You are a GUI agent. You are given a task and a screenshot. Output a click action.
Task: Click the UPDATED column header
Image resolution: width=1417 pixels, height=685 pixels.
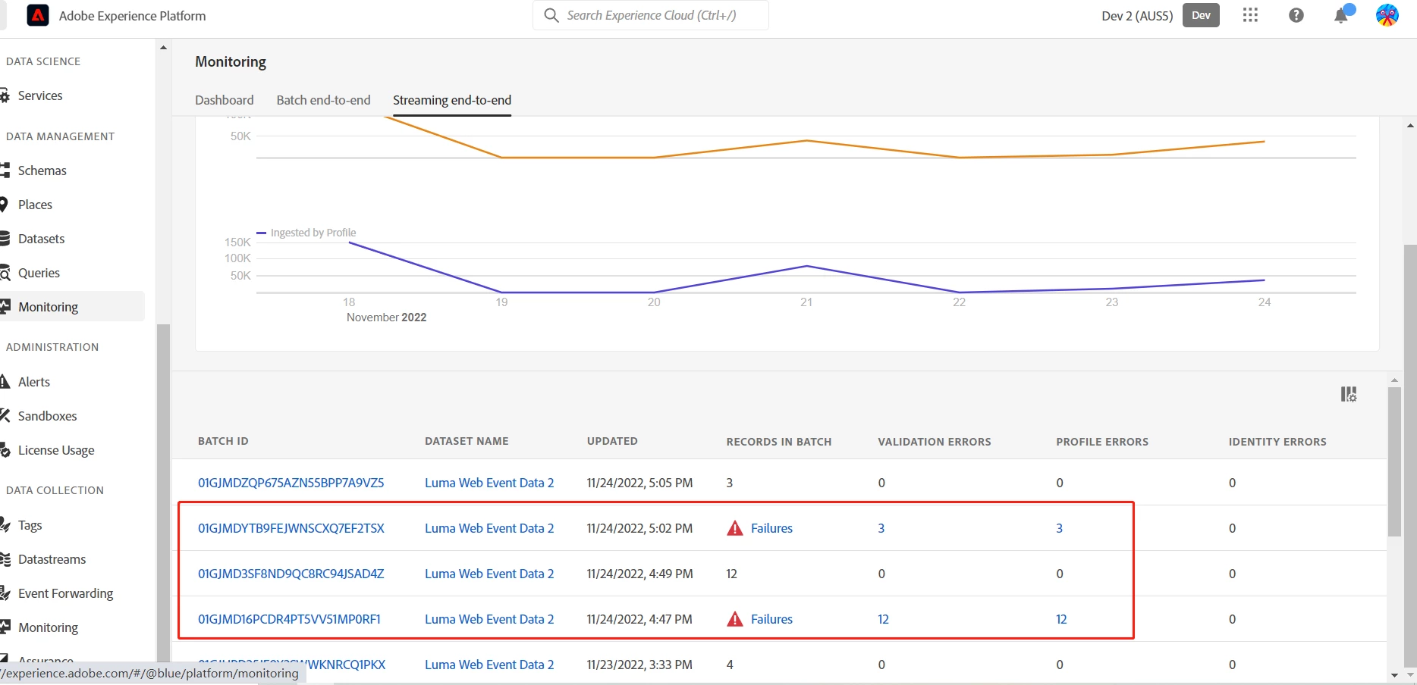point(612,441)
